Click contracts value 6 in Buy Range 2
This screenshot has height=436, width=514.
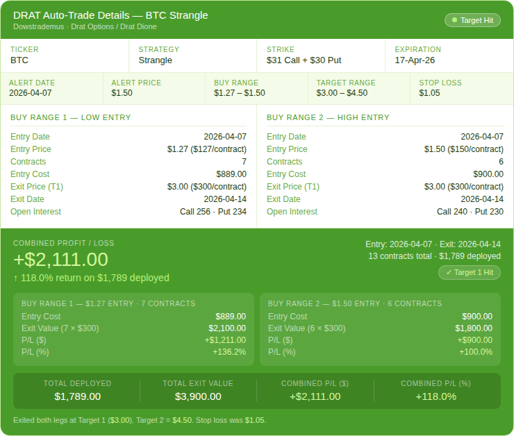[501, 162]
